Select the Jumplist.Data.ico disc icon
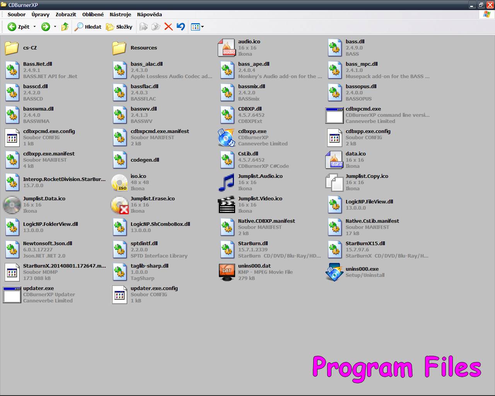The height and width of the screenshot is (396, 495). pyautogui.click(x=12, y=205)
